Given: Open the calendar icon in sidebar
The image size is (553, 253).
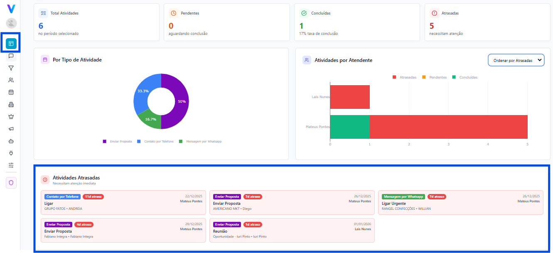Looking at the screenshot, I should click(x=11, y=92).
